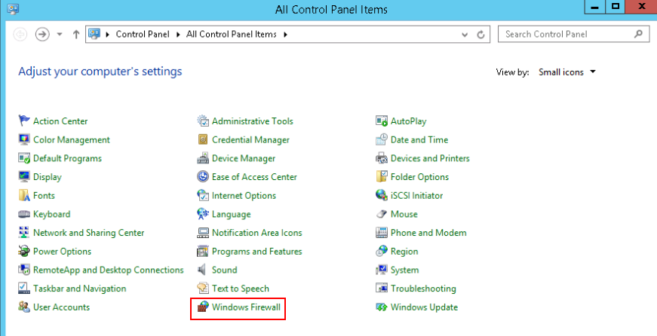Click the Administrative Tools gear icon

(x=203, y=121)
